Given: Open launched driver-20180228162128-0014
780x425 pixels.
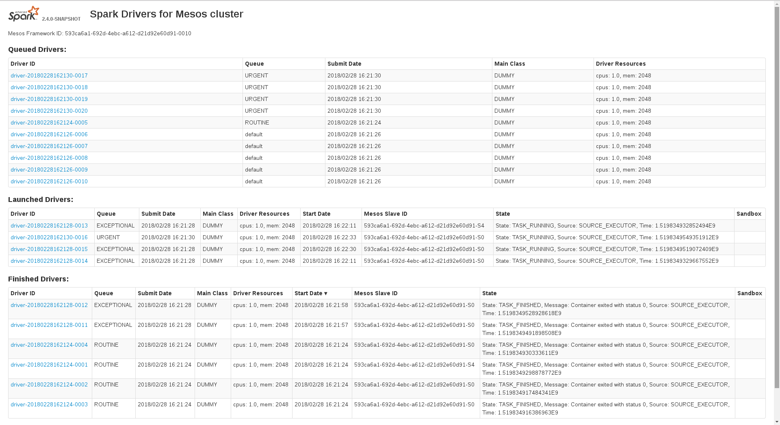Looking at the screenshot, I should click(49, 261).
